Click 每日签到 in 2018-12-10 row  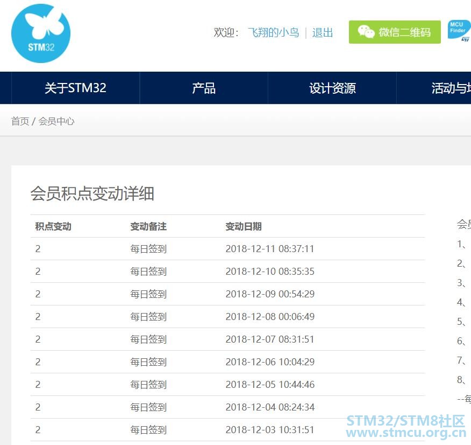tap(148, 272)
